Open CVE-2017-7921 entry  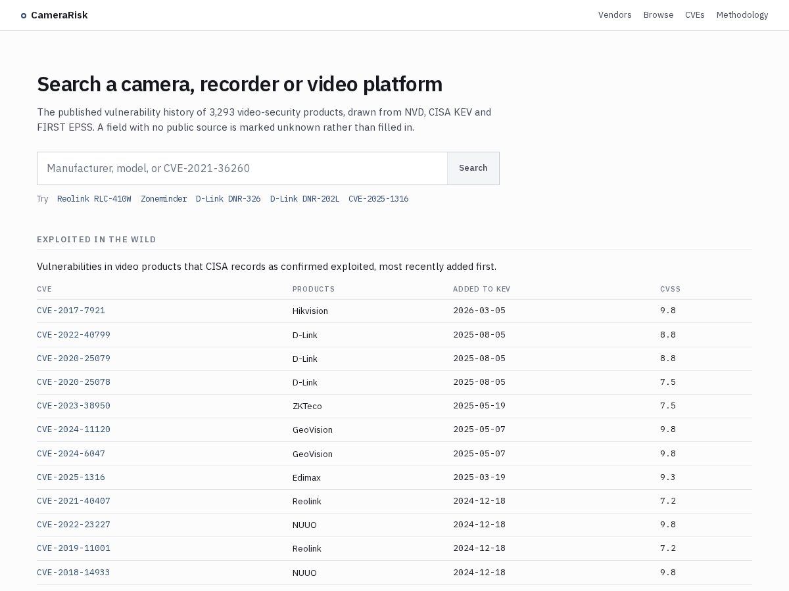(x=71, y=311)
